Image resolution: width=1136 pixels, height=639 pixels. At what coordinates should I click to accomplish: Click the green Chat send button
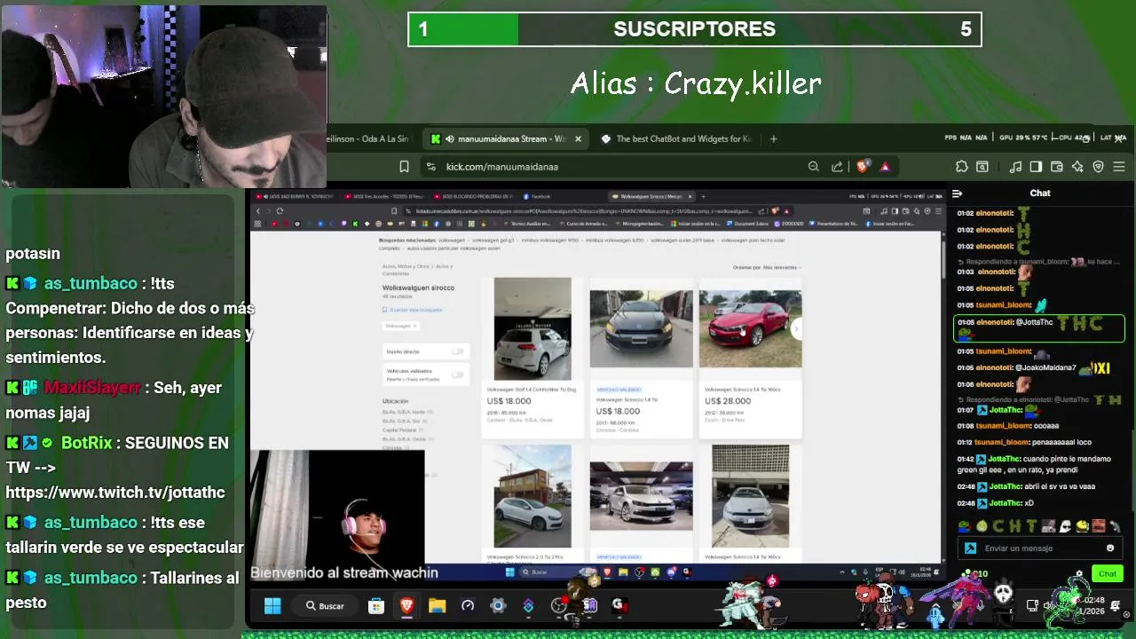point(1108,574)
